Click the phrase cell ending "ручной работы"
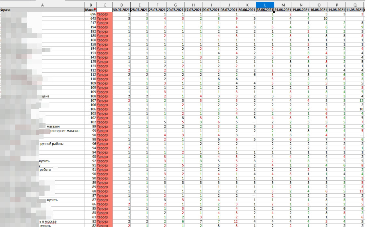Viewport: 377px width, 227px height. pos(51,144)
